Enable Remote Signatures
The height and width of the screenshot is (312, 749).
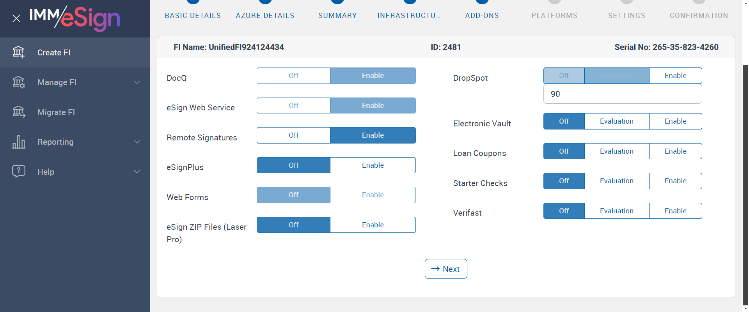373,135
